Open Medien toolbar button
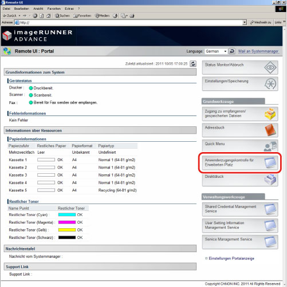The image size is (287, 287). pos(103,15)
